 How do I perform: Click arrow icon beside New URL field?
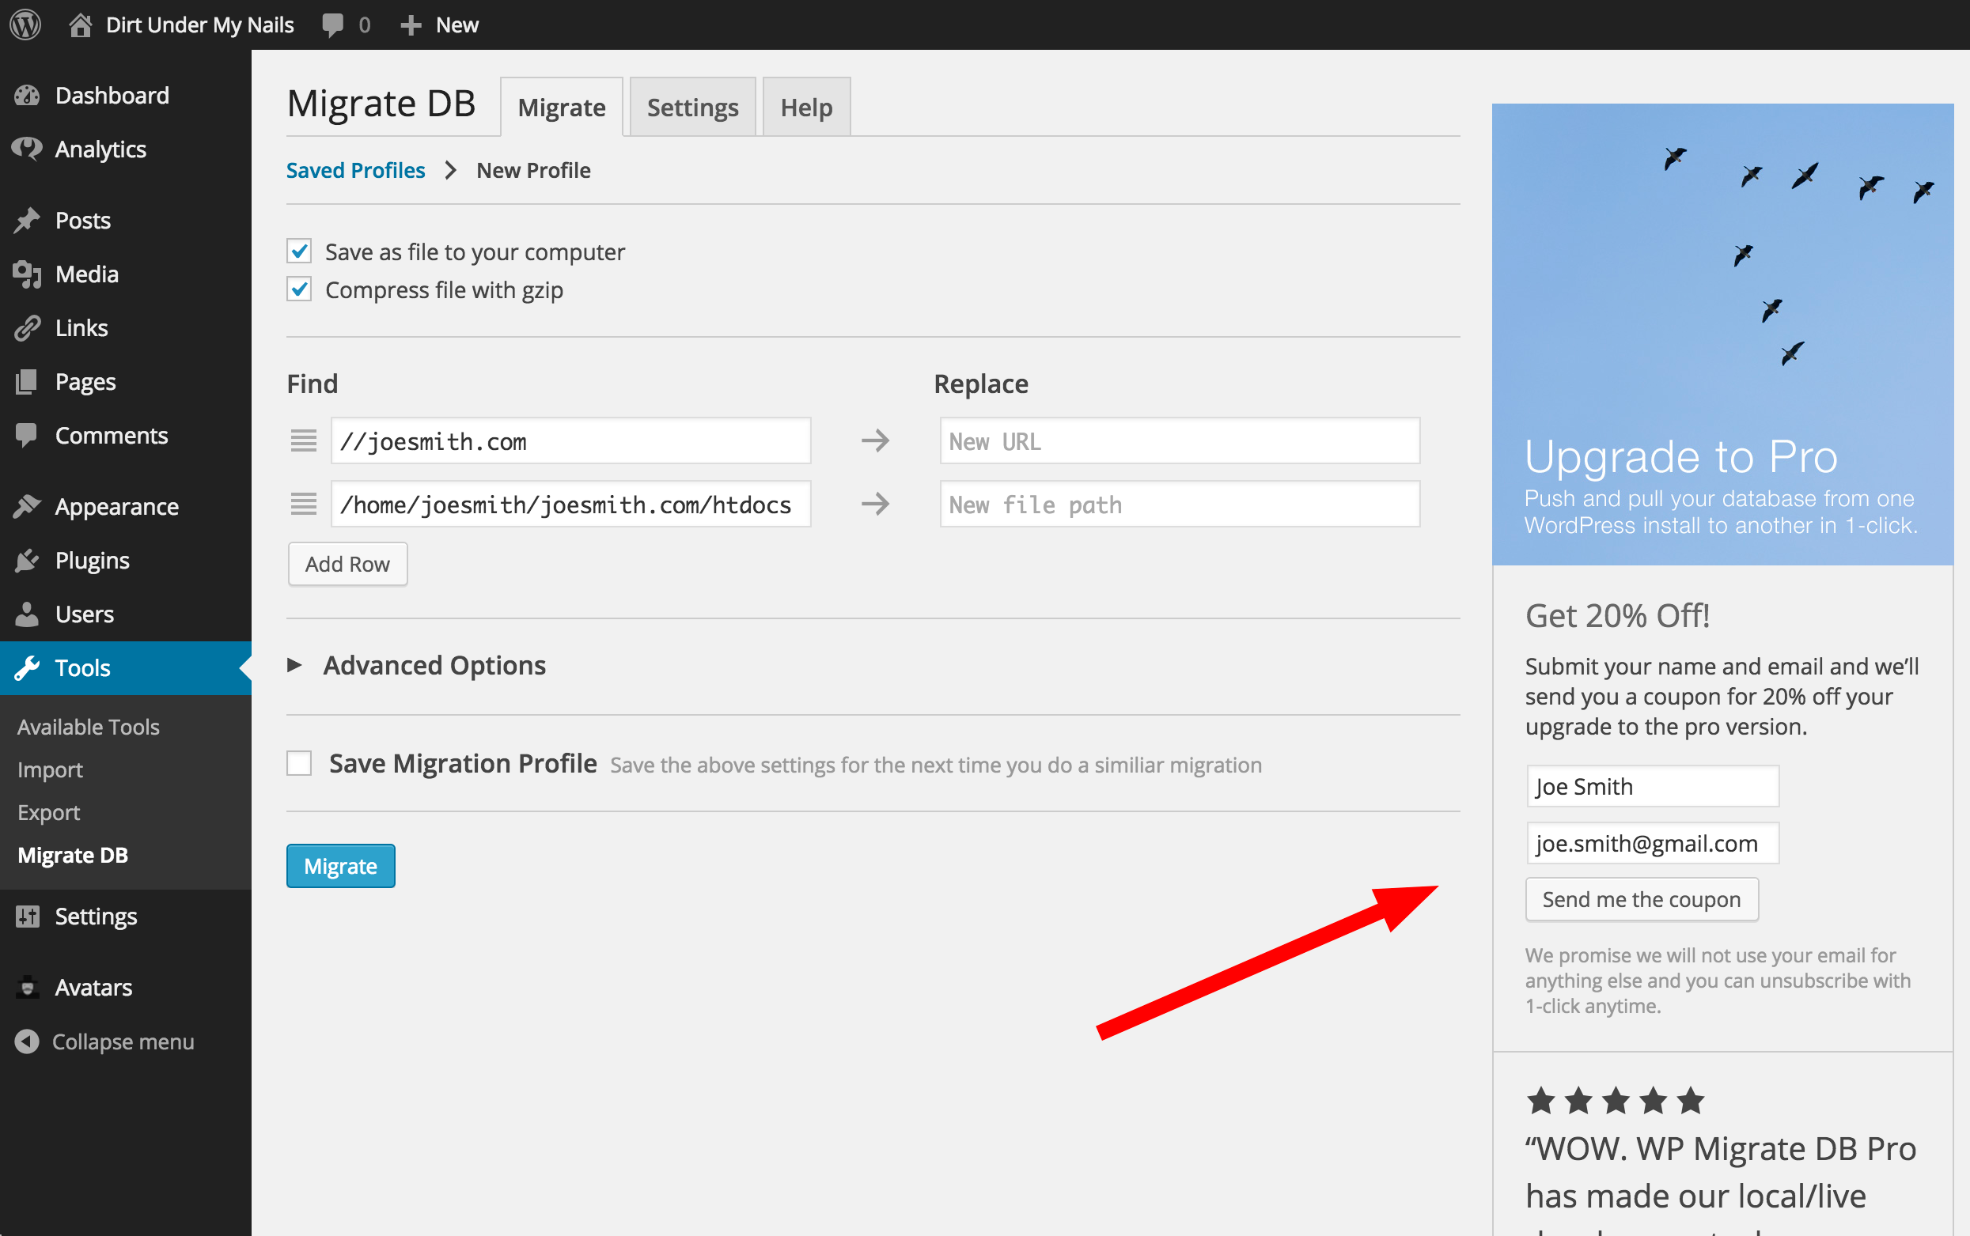tap(875, 440)
